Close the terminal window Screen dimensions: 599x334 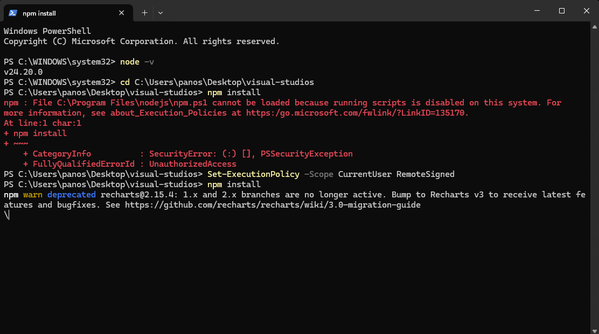587,11
